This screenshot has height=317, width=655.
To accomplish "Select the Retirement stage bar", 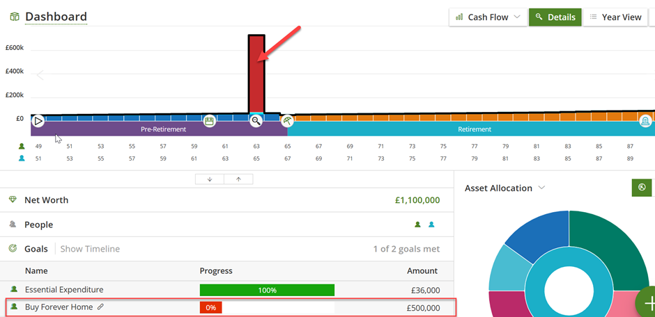I will point(471,129).
